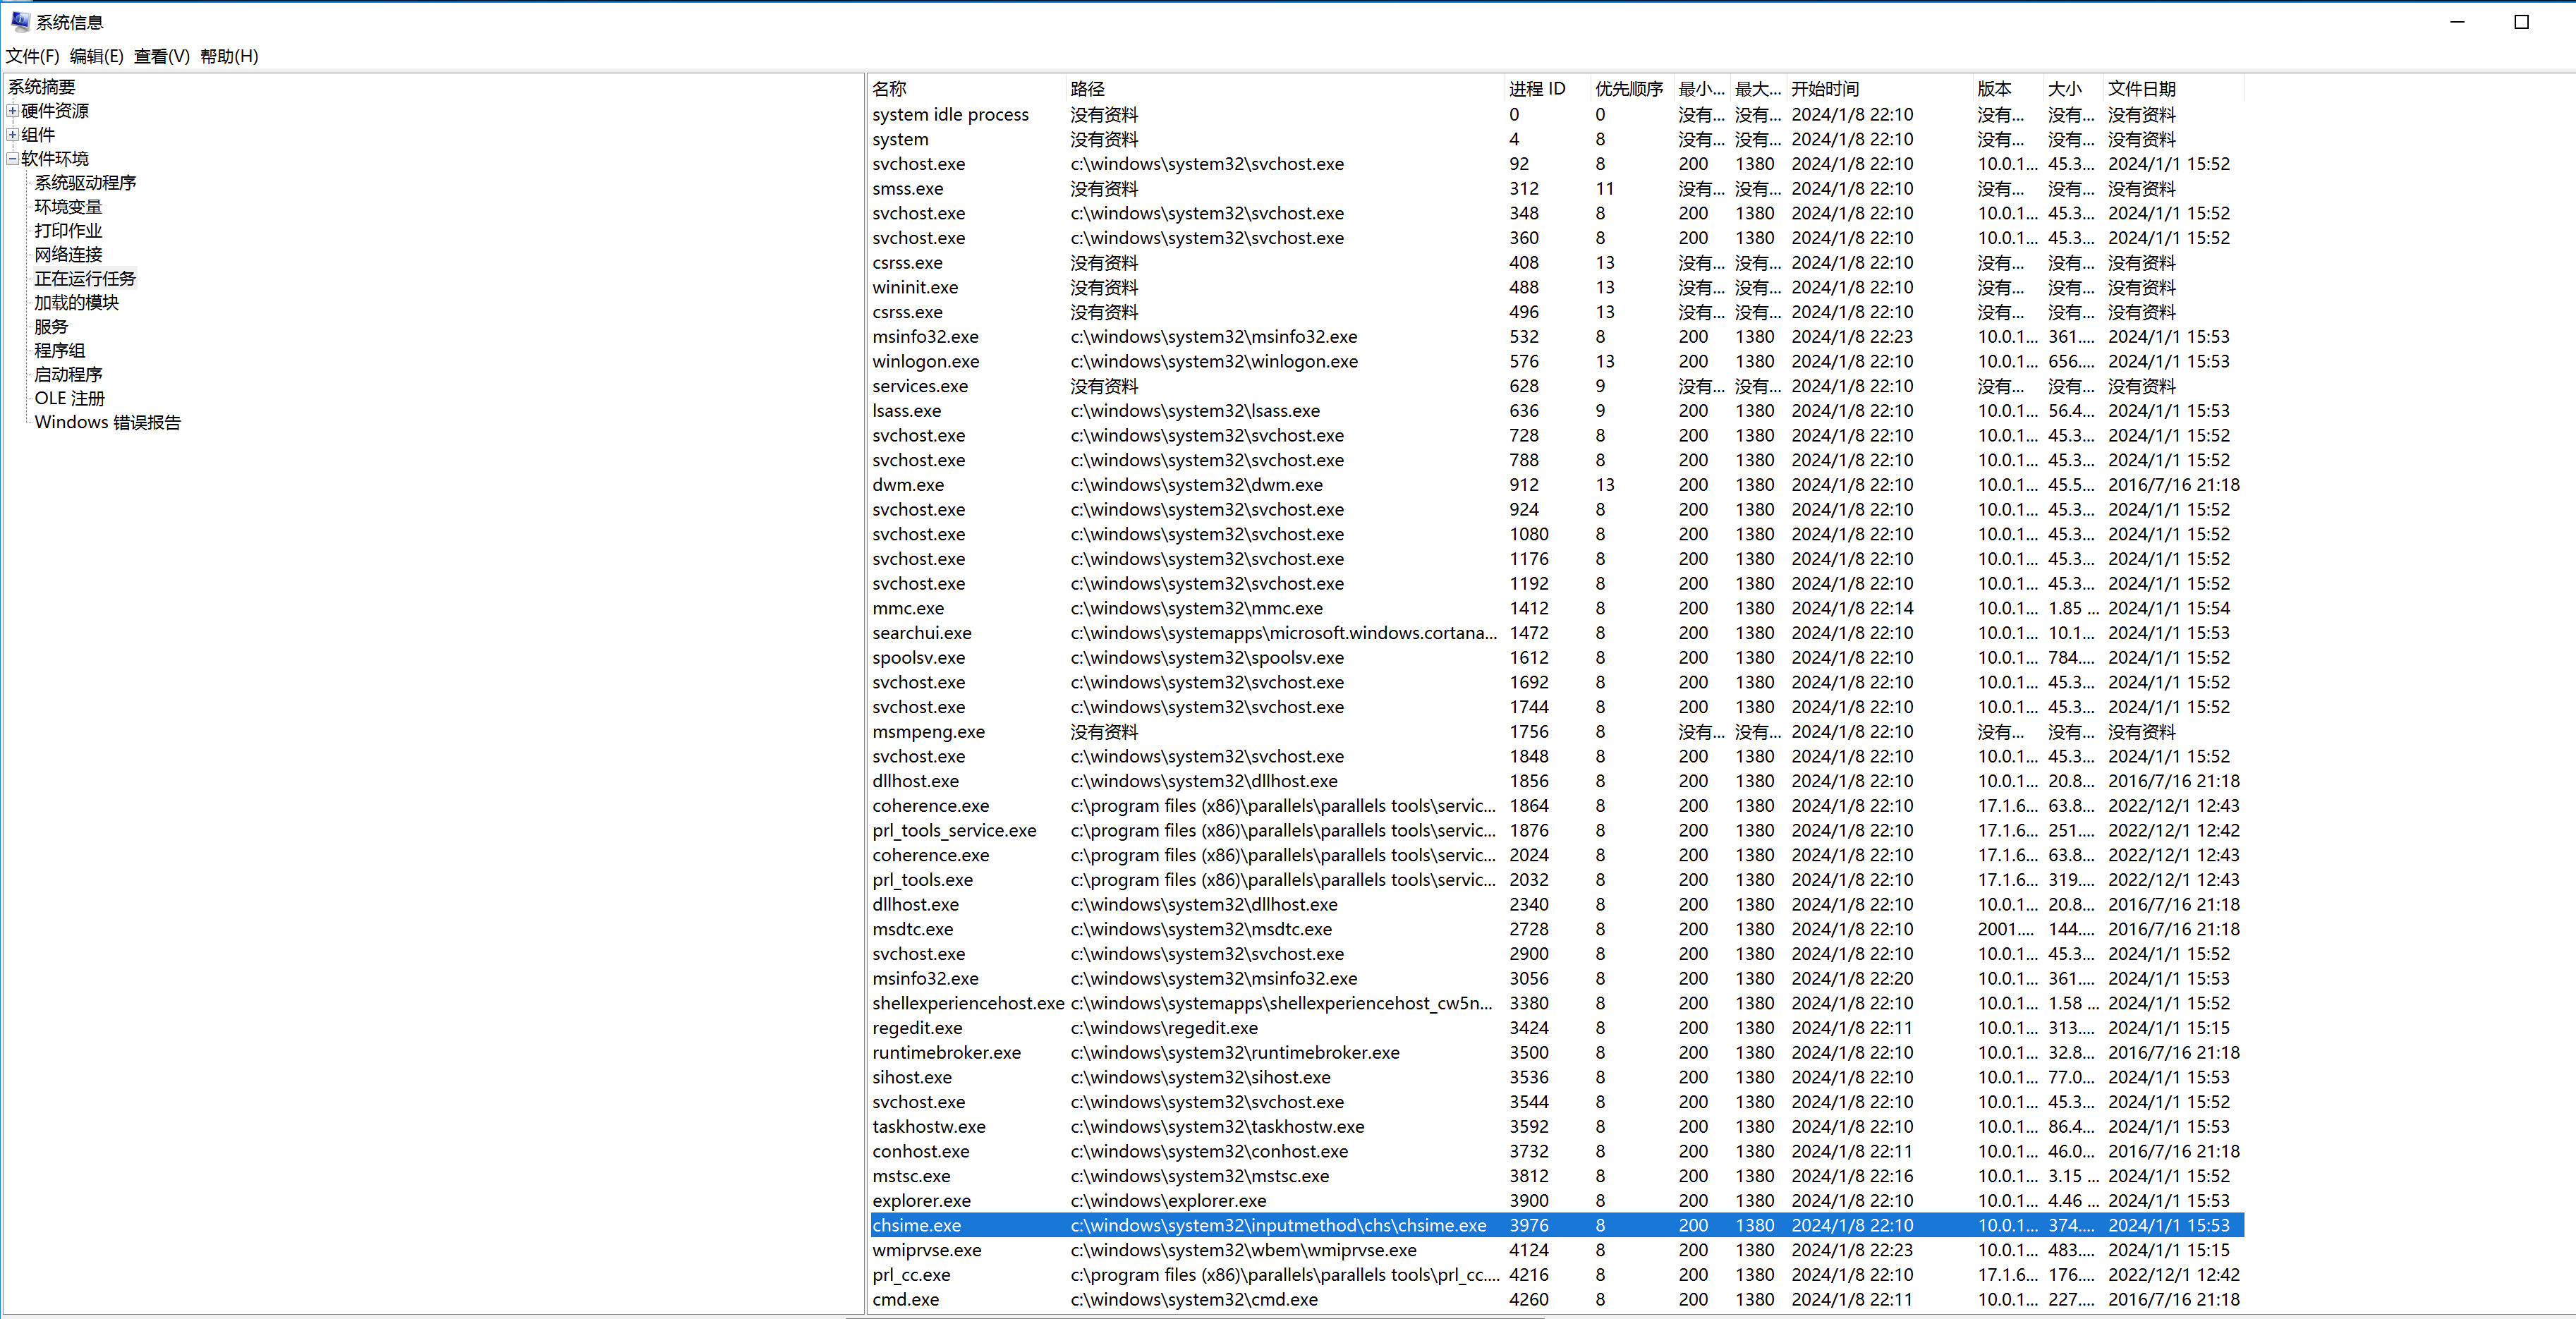
Task: Open the 查看(V) menu
Action: click(161, 56)
